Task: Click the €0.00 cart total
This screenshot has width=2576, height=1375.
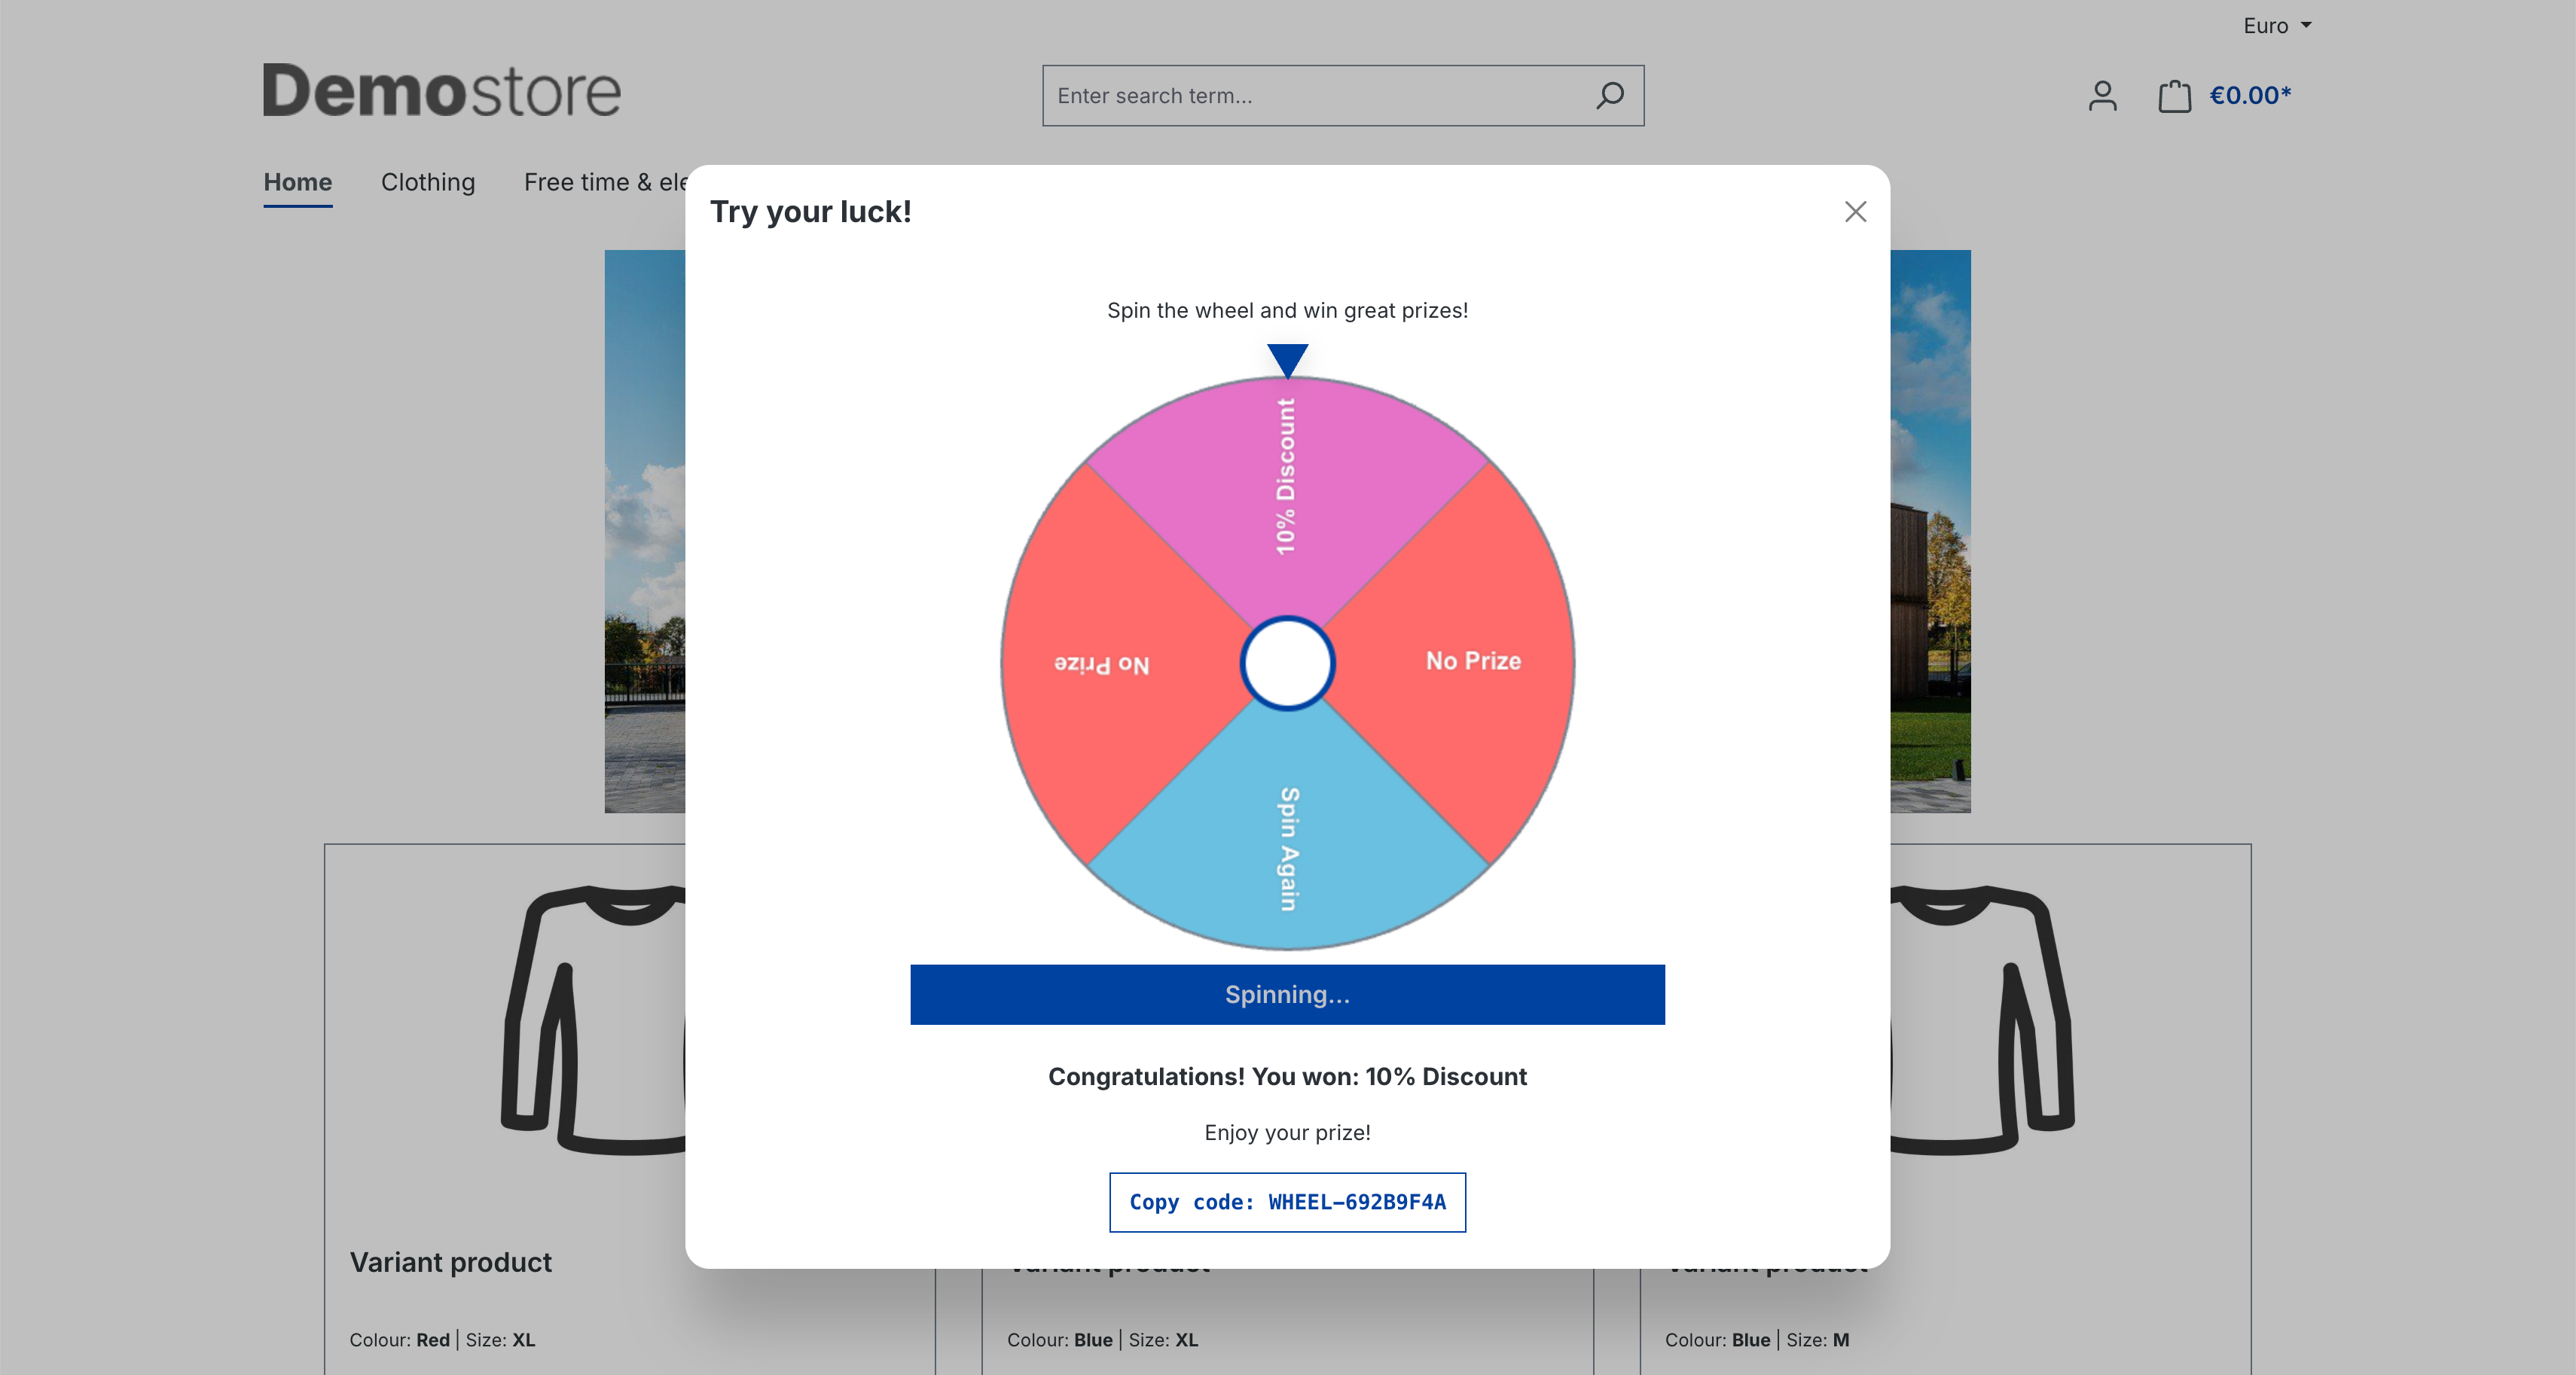Action: tap(2250, 96)
